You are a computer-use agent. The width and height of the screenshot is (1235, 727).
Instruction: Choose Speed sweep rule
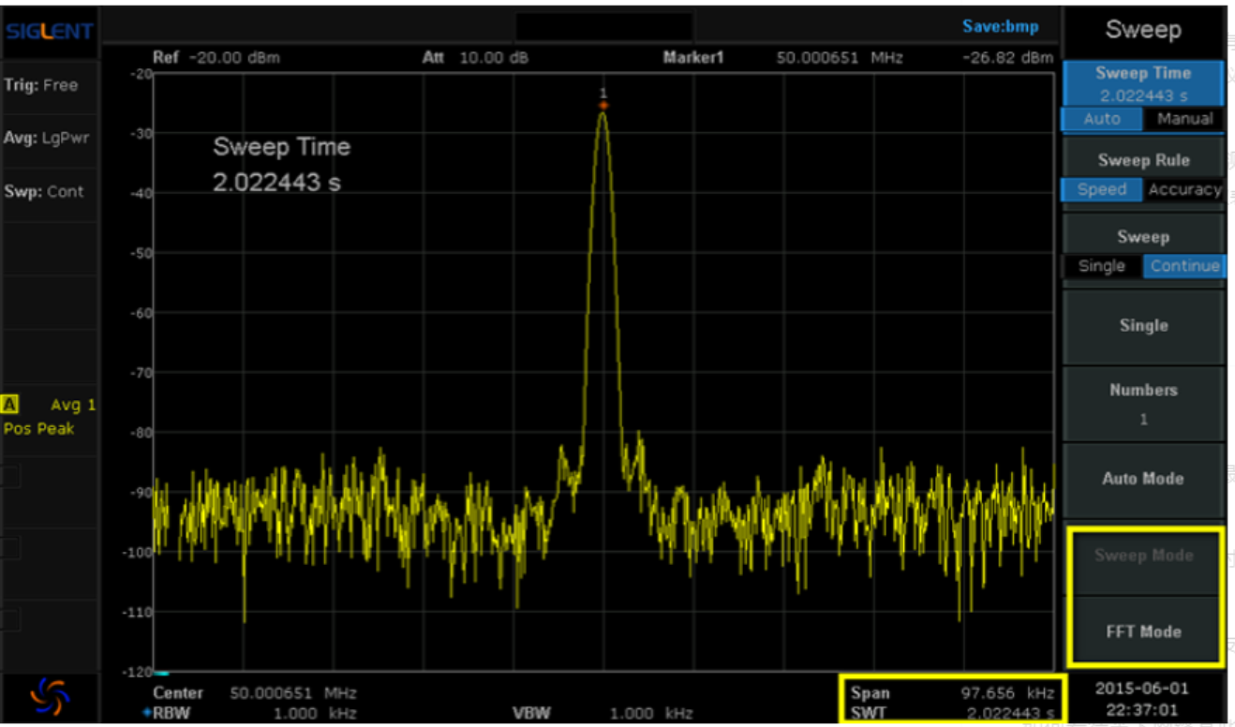pyautogui.click(x=1101, y=189)
